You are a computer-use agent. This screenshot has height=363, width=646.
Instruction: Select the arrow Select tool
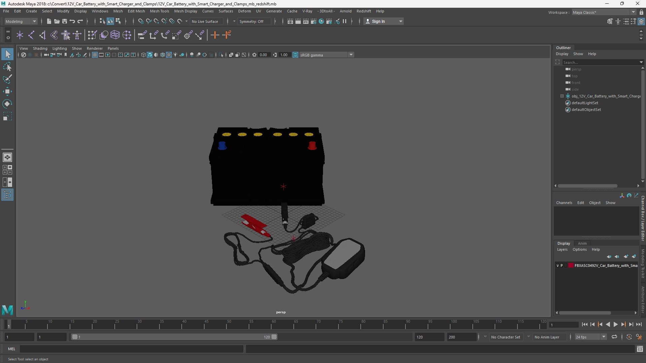tap(7, 54)
